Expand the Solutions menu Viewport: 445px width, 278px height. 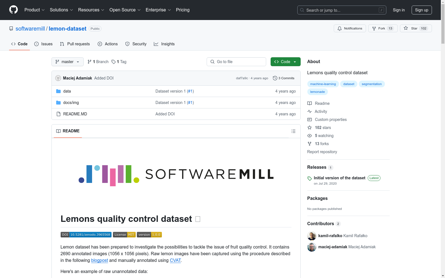pos(61,10)
